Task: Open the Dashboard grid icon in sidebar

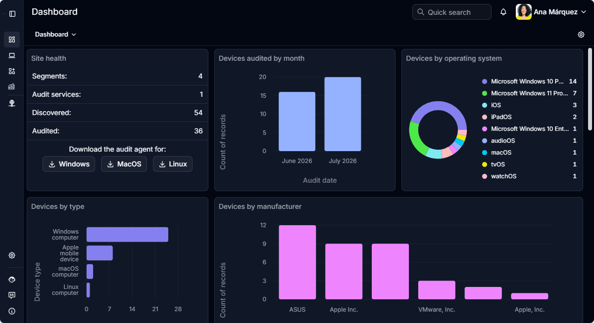Action: coord(12,40)
